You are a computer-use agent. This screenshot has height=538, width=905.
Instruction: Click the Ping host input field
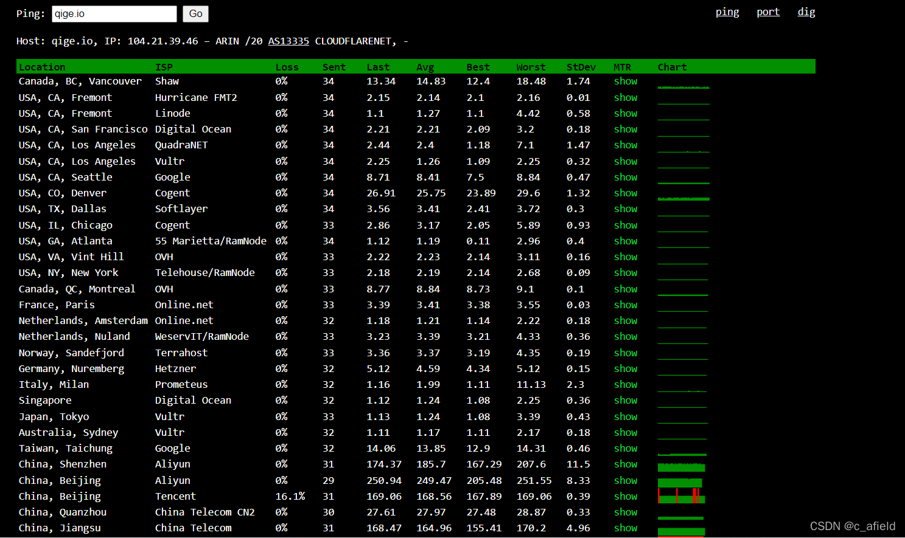114,14
